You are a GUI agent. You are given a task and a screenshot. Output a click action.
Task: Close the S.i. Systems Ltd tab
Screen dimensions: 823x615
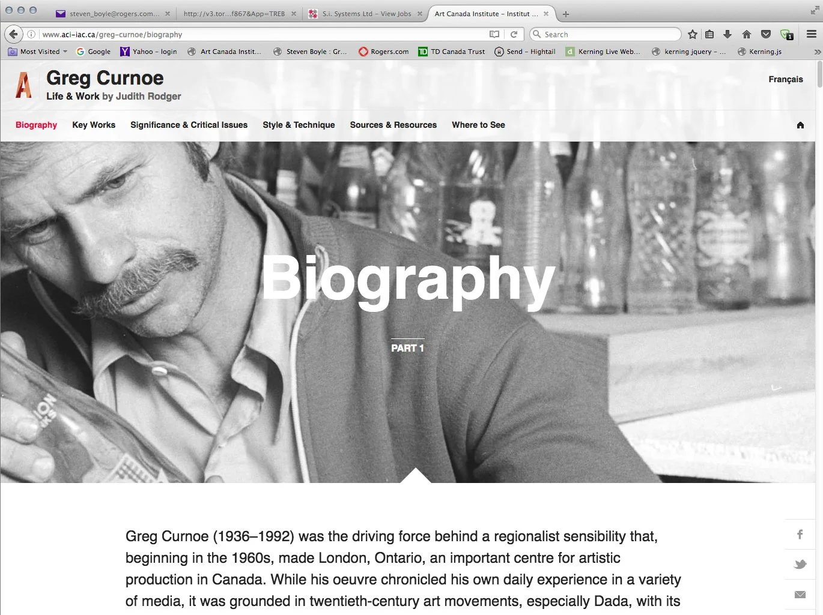coord(420,14)
